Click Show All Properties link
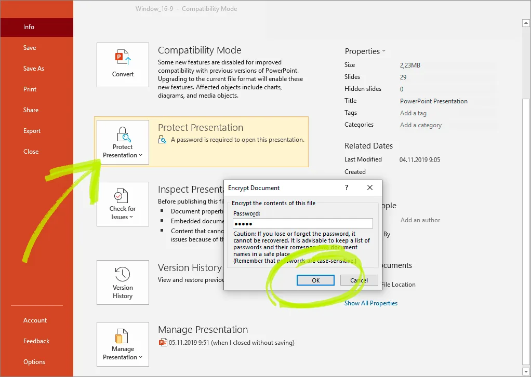 click(x=371, y=303)
